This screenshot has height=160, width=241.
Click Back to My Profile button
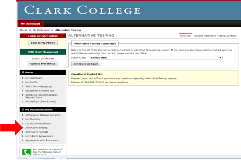click(43, 43)
